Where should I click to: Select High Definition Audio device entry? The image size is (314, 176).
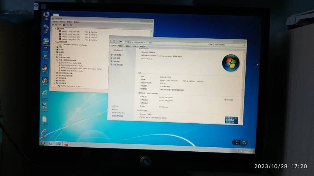69,63
